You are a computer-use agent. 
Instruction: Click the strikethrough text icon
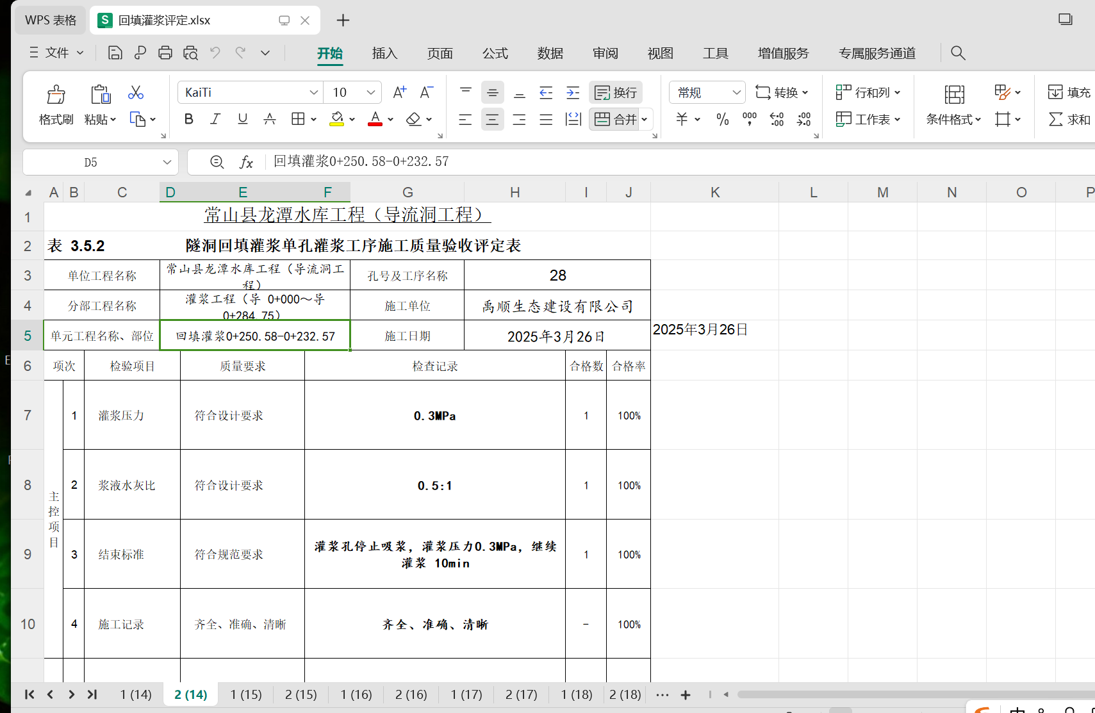270,119
